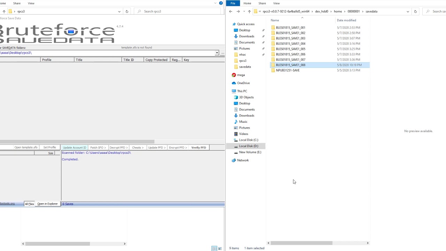The height and width of the screenshot is (251, 446).
Task: Click Open in Explorer button
Action: [47, 204]
